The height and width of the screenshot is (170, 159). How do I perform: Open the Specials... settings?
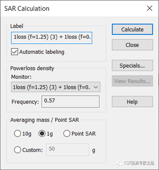(x=132, y=65)
